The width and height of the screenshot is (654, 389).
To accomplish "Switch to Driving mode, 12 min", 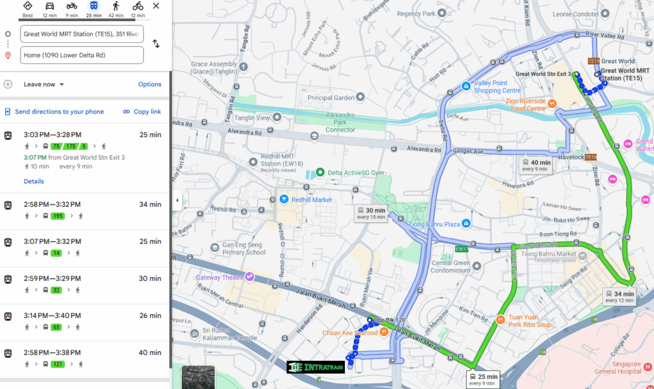I will click(50, 9).
